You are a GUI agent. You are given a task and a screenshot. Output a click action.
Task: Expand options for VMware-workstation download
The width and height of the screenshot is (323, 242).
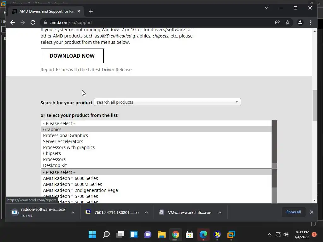coord(220,212)
